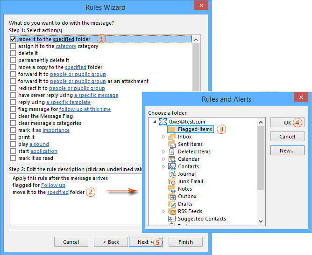Enable the 'delete it' checkbox
The image size is (312, 255).
point(13,54)
